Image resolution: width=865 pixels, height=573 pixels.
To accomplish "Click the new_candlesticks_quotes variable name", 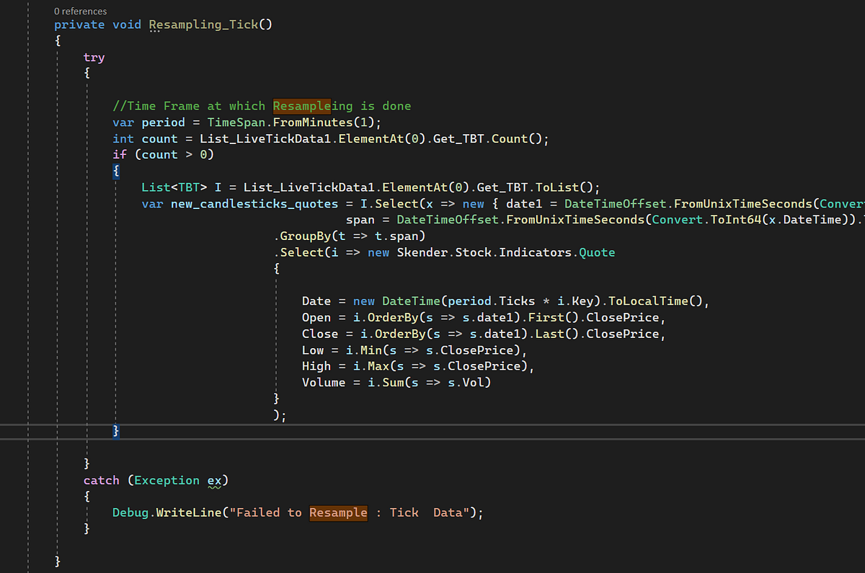I will pyautogui.click(x=254, y=203).
